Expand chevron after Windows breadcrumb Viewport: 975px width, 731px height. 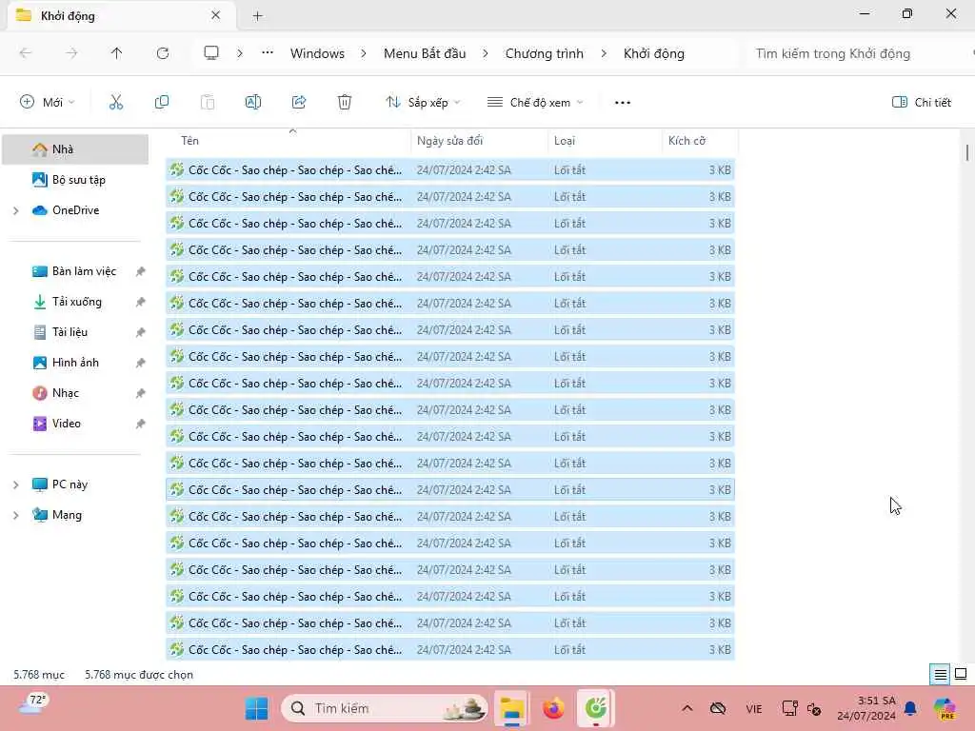[364, 53]
